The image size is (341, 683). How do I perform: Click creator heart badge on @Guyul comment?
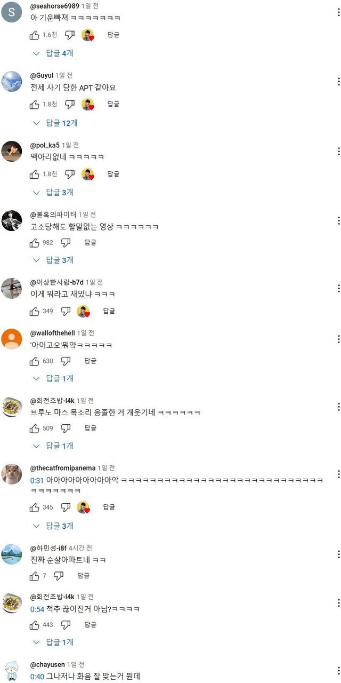[87, 105]
